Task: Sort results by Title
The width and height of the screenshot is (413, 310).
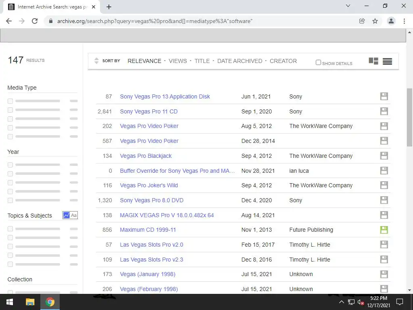Action: tap(202, 61)
